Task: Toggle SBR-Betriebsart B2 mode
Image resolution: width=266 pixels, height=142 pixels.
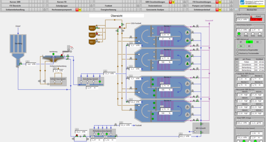Action: [x=249, y=42]
